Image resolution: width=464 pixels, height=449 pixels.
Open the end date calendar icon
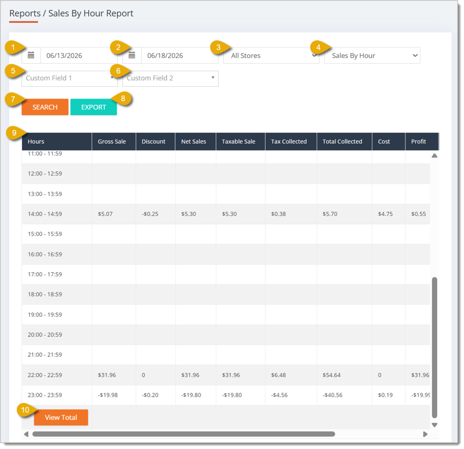pyautogui.click(x=132, y=55)
